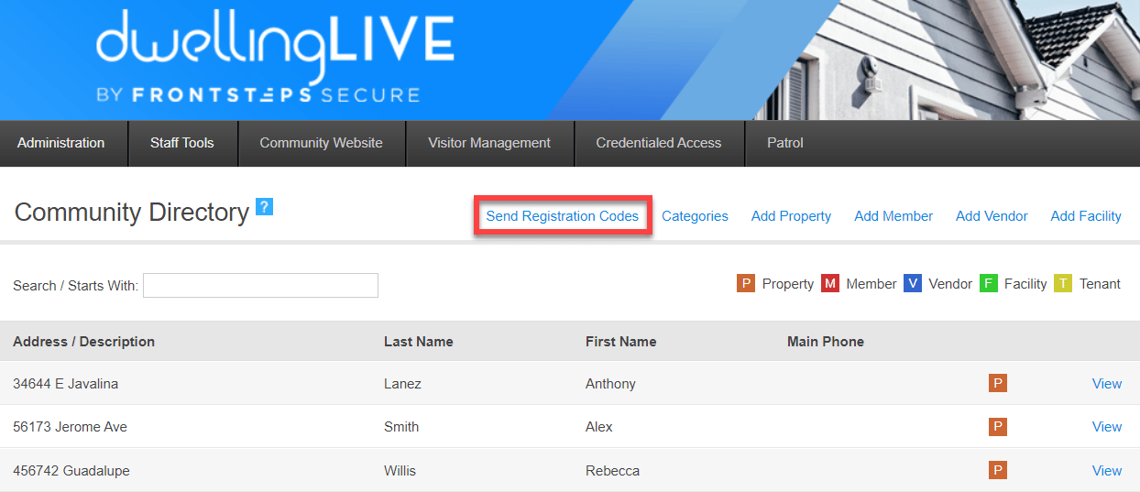The image size is (1140, 492).
Task: Click the last name Smith
Action: [x=401, y=427]
